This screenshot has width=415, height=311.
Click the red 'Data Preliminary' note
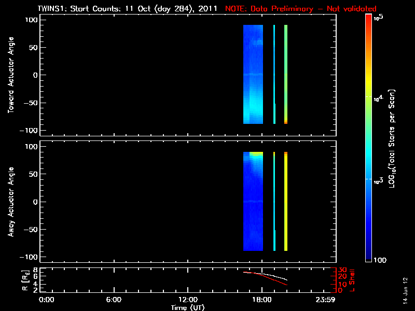point(301,9)
